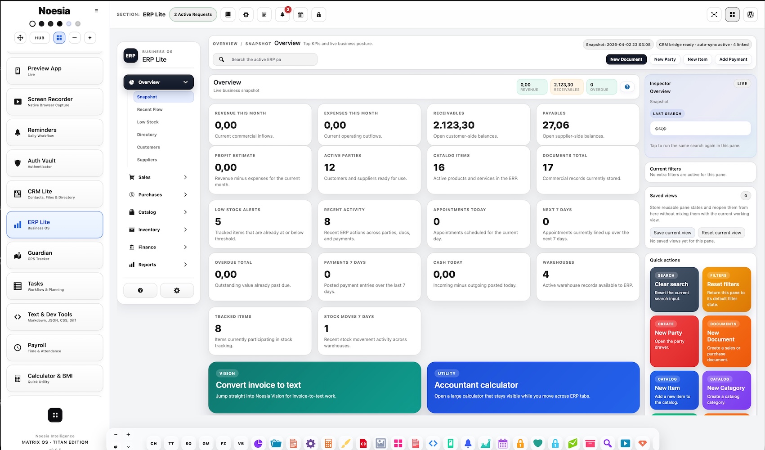Viewport: 765px width, 450px height.
Task: Toggle the grid view button at top right
Action: coord(732,14)
